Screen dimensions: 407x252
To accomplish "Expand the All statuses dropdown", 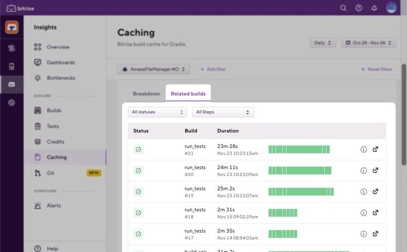I will (x=157, y=112).
